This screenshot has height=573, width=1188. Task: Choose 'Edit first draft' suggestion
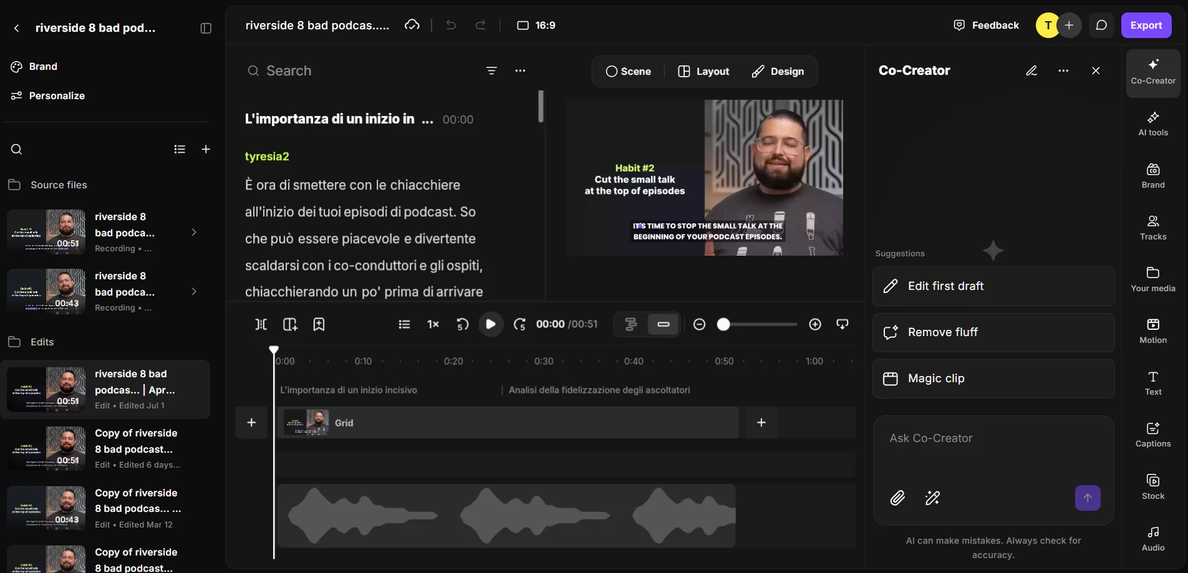click(x=993, y=286)
